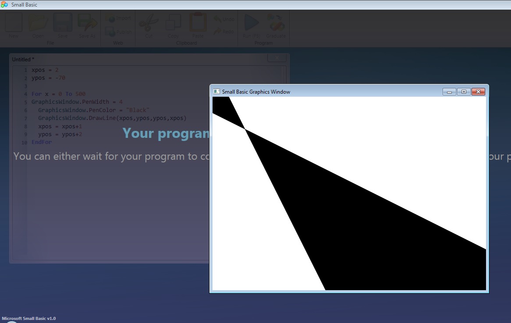
Task: Click the Copy toolbar icon
Action: tap(174, 25)
